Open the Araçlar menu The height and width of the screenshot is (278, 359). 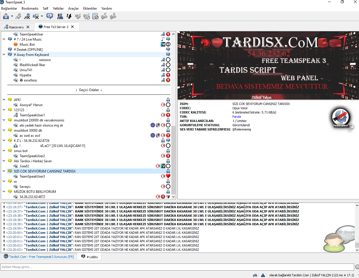73,9
